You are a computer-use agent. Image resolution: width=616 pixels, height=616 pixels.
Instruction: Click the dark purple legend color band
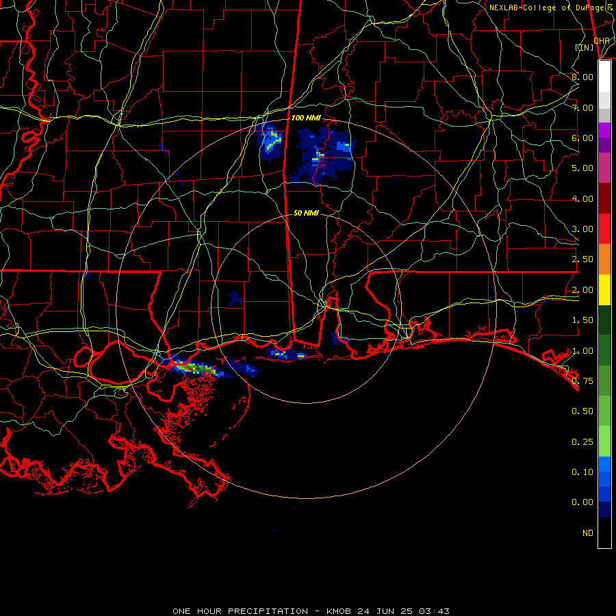[x=604, y=145]
